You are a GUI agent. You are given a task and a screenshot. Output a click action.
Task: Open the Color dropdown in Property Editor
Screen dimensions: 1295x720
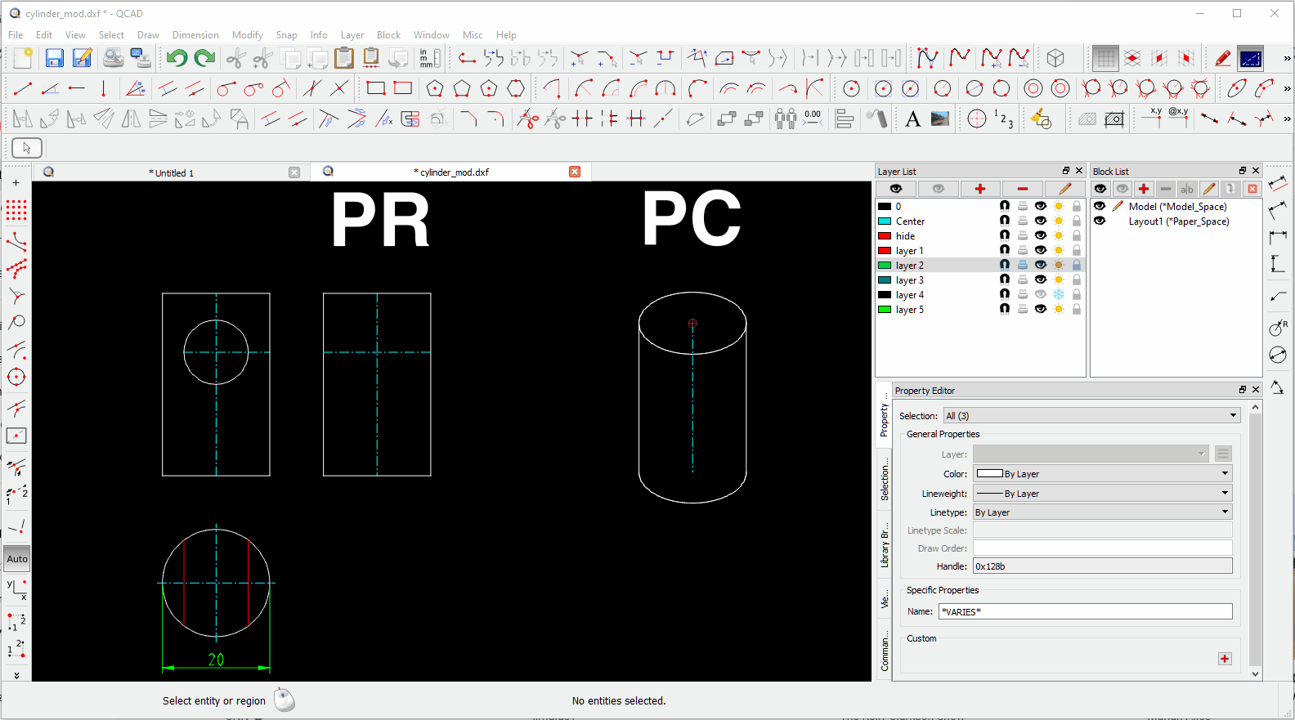1103,474
